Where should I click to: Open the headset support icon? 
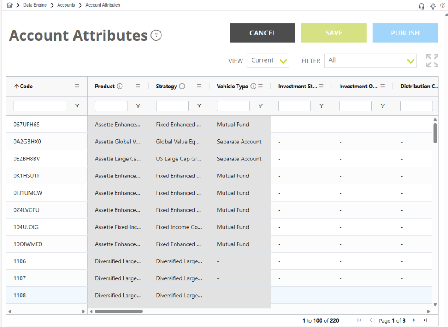click(x=421, y=6)
